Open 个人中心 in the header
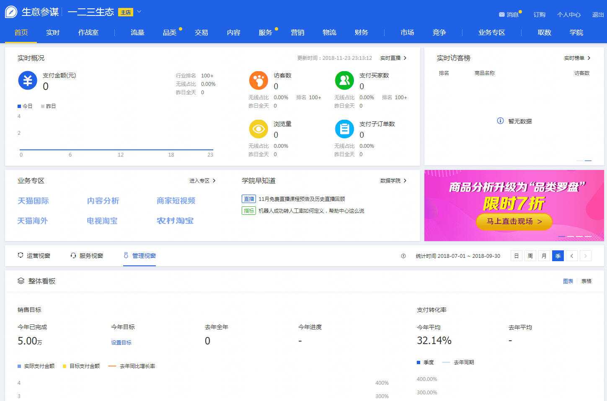The image size is (607, 401). coord(569,15)
